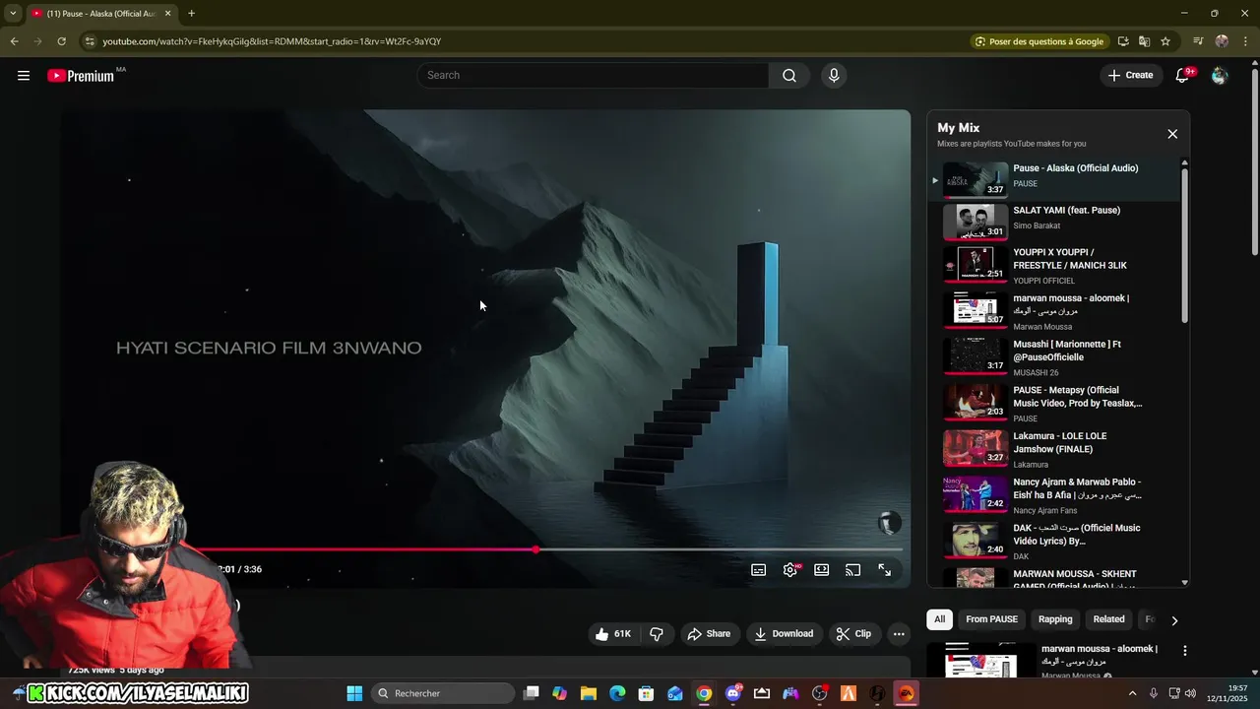View site information icon in address bar
The height and width of the screenshot is (709, 1260).
[90, 41]
